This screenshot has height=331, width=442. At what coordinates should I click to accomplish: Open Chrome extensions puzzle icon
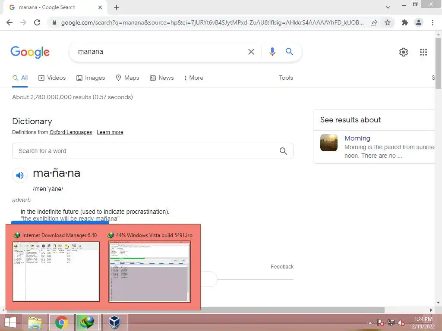point(405,22)
